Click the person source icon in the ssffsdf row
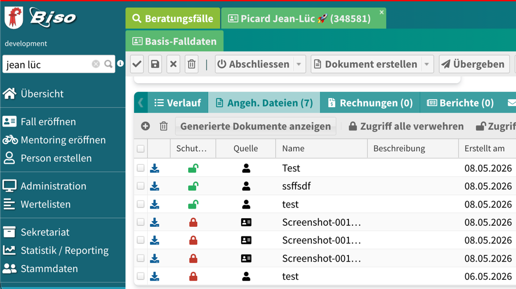The height and width of the screenshot is (289, 516). [246, 186]
